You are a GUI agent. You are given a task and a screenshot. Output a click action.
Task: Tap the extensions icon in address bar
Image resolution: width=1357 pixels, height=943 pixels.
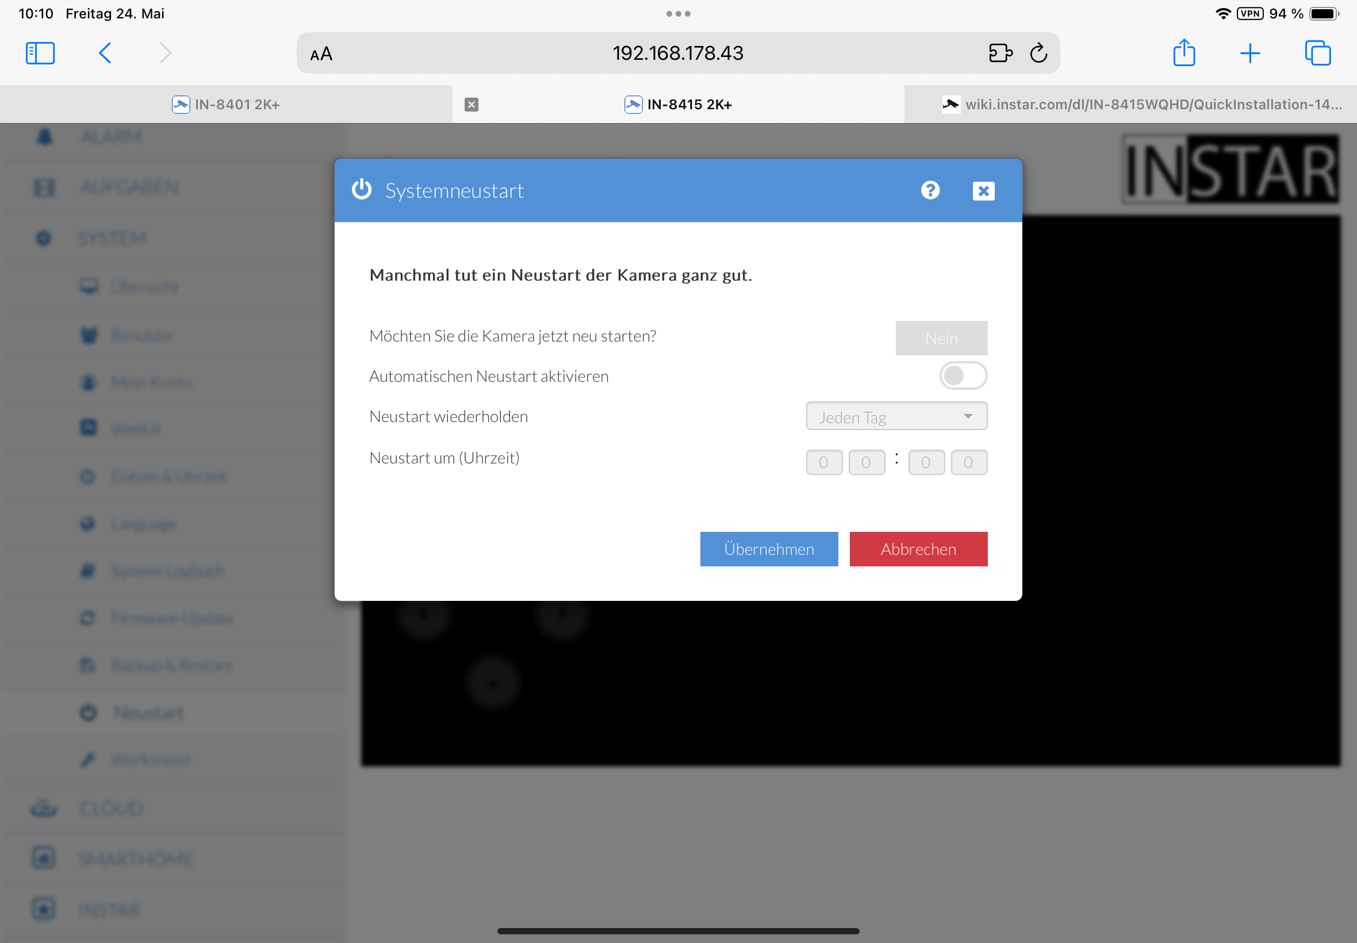click(999, 53)
